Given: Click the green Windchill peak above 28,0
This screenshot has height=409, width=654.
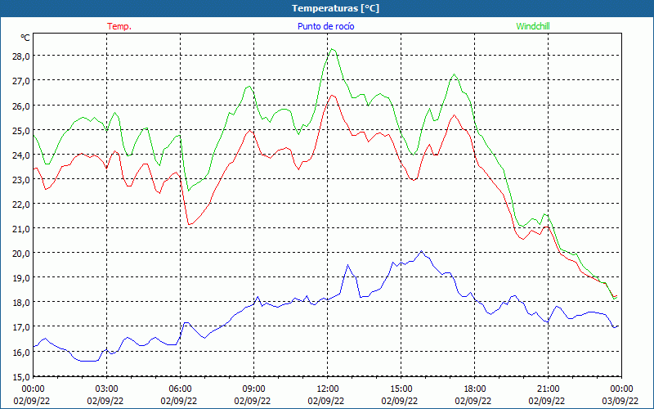Looking at the screenshot, I should tap(332, 49).
